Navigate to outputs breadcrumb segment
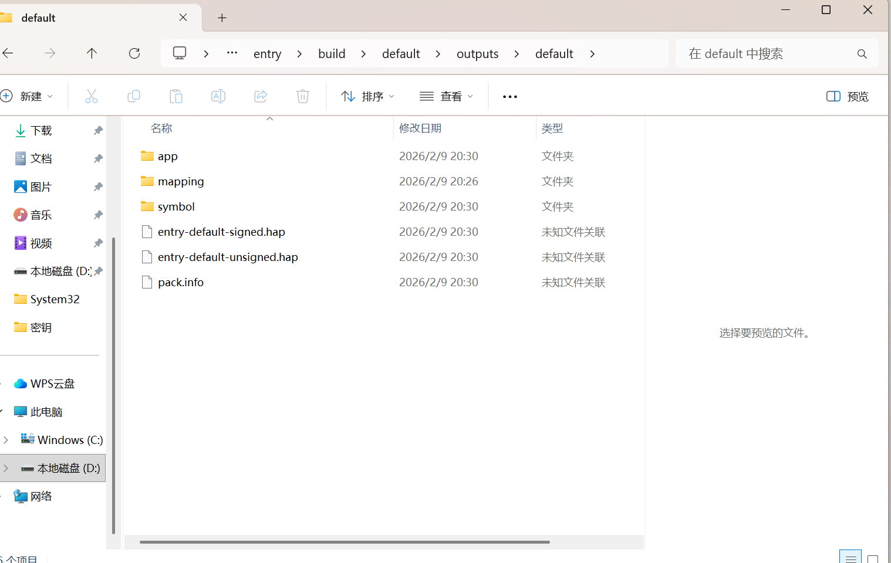Screen dimensions: 891x563 [x=477, y=54]
